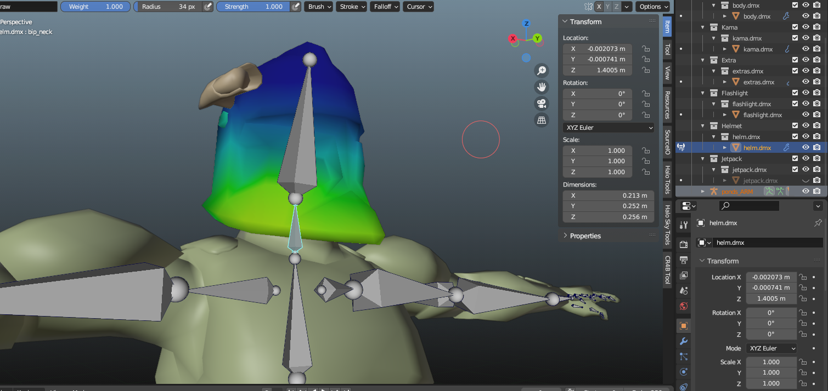Open the Mode XYZ Euler dropdown in properties

point(771,348)
